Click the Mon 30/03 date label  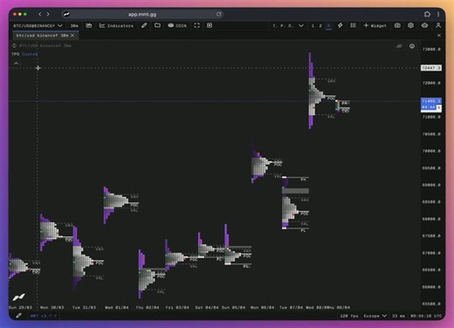point(52,307)
